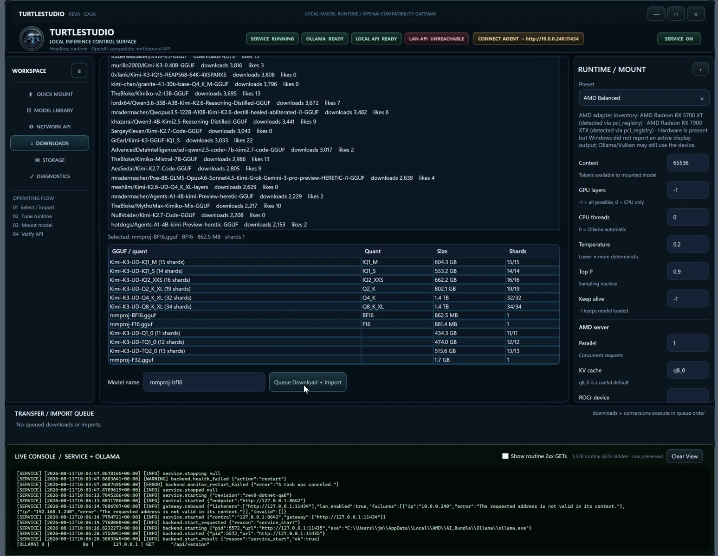
Task: Click the 04 Verify API flow step
Action: (28, 234)
